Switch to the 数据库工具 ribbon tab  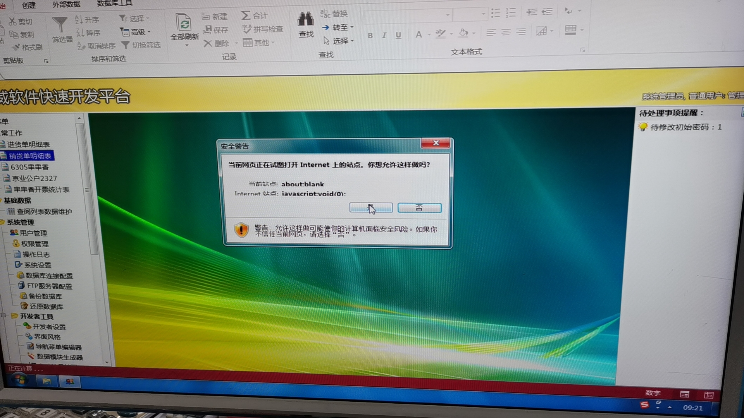(115, 3)
